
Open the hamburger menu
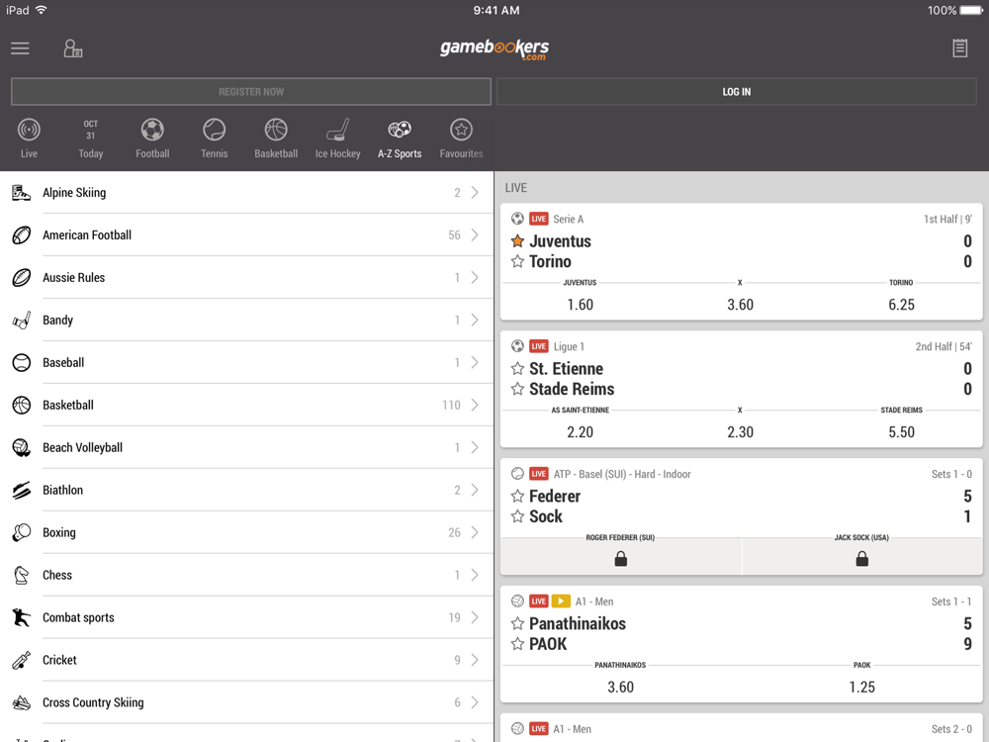tap(20, 48)
